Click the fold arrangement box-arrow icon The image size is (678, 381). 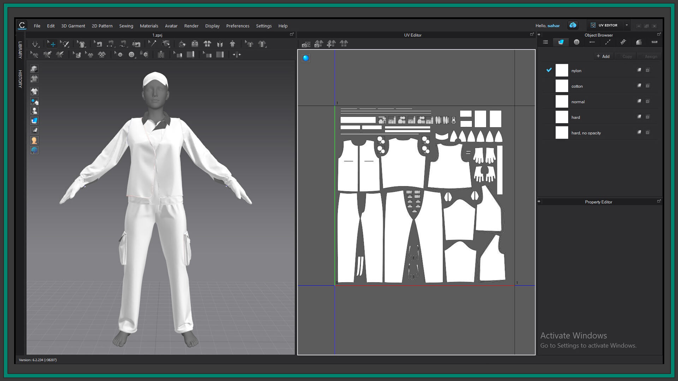click(x=182, y=44)
